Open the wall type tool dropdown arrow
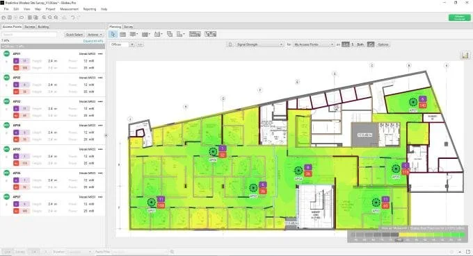Viewport: 473px width, 256px height. [137, 34]
